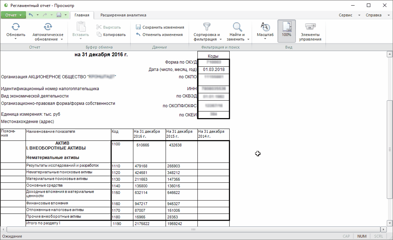Open the green Отчет menu button
The width and height of the screenshot is (393, 240).
click(x=13, y=15)
